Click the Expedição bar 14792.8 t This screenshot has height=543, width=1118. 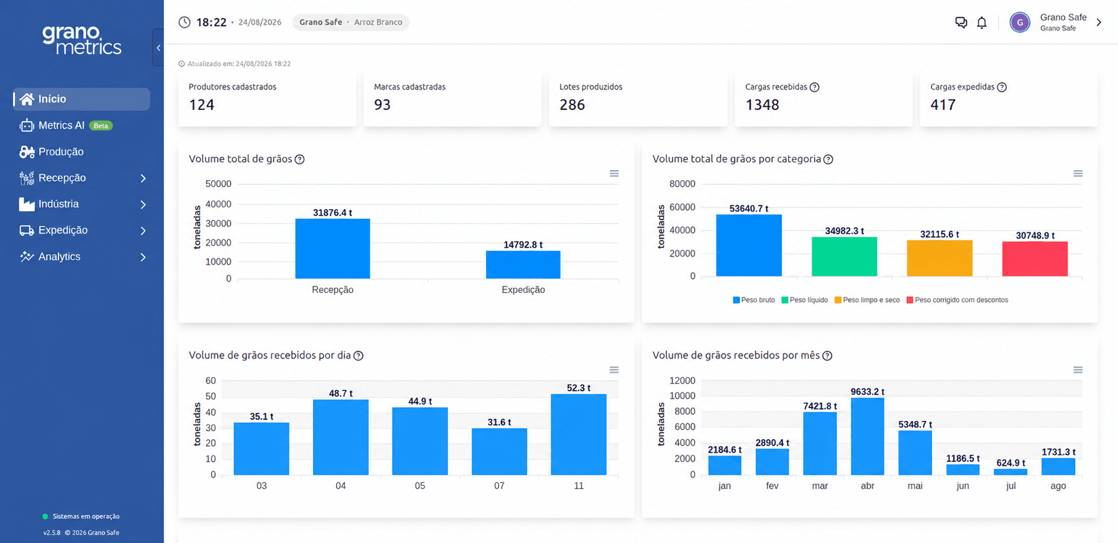point(523,265)
